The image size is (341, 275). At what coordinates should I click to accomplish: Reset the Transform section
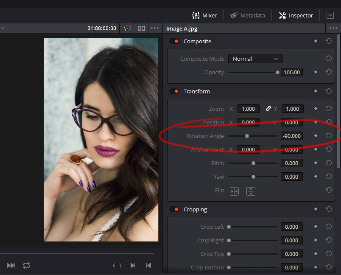click(x=329, y=91)
